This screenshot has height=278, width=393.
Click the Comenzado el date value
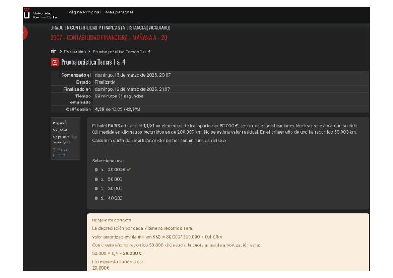pyautogui.click(x=133, y=75)
